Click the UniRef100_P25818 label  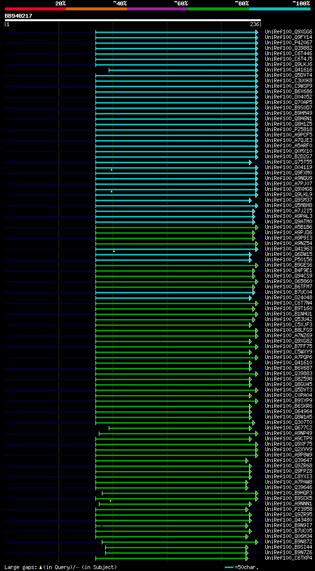click(288, 130)
